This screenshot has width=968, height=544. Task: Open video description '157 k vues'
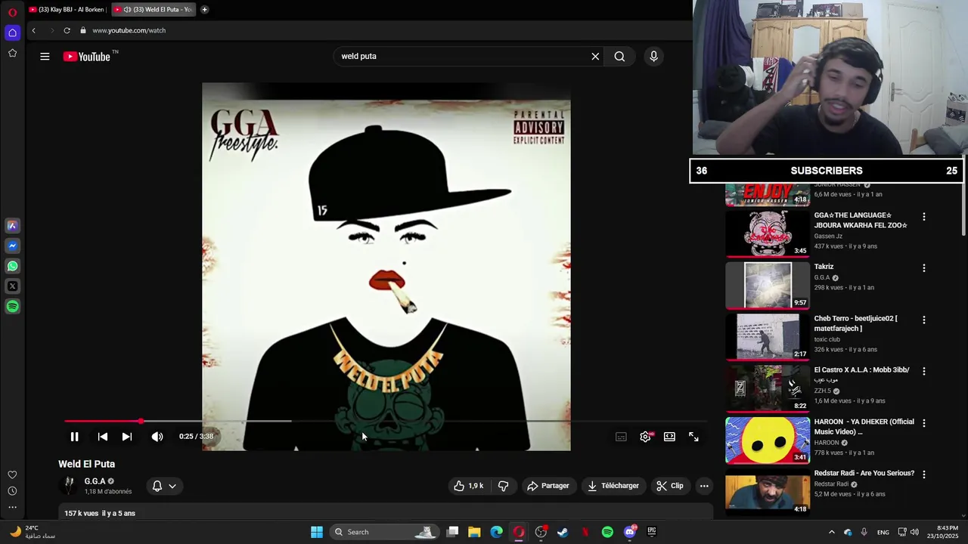tap(99, 513)
